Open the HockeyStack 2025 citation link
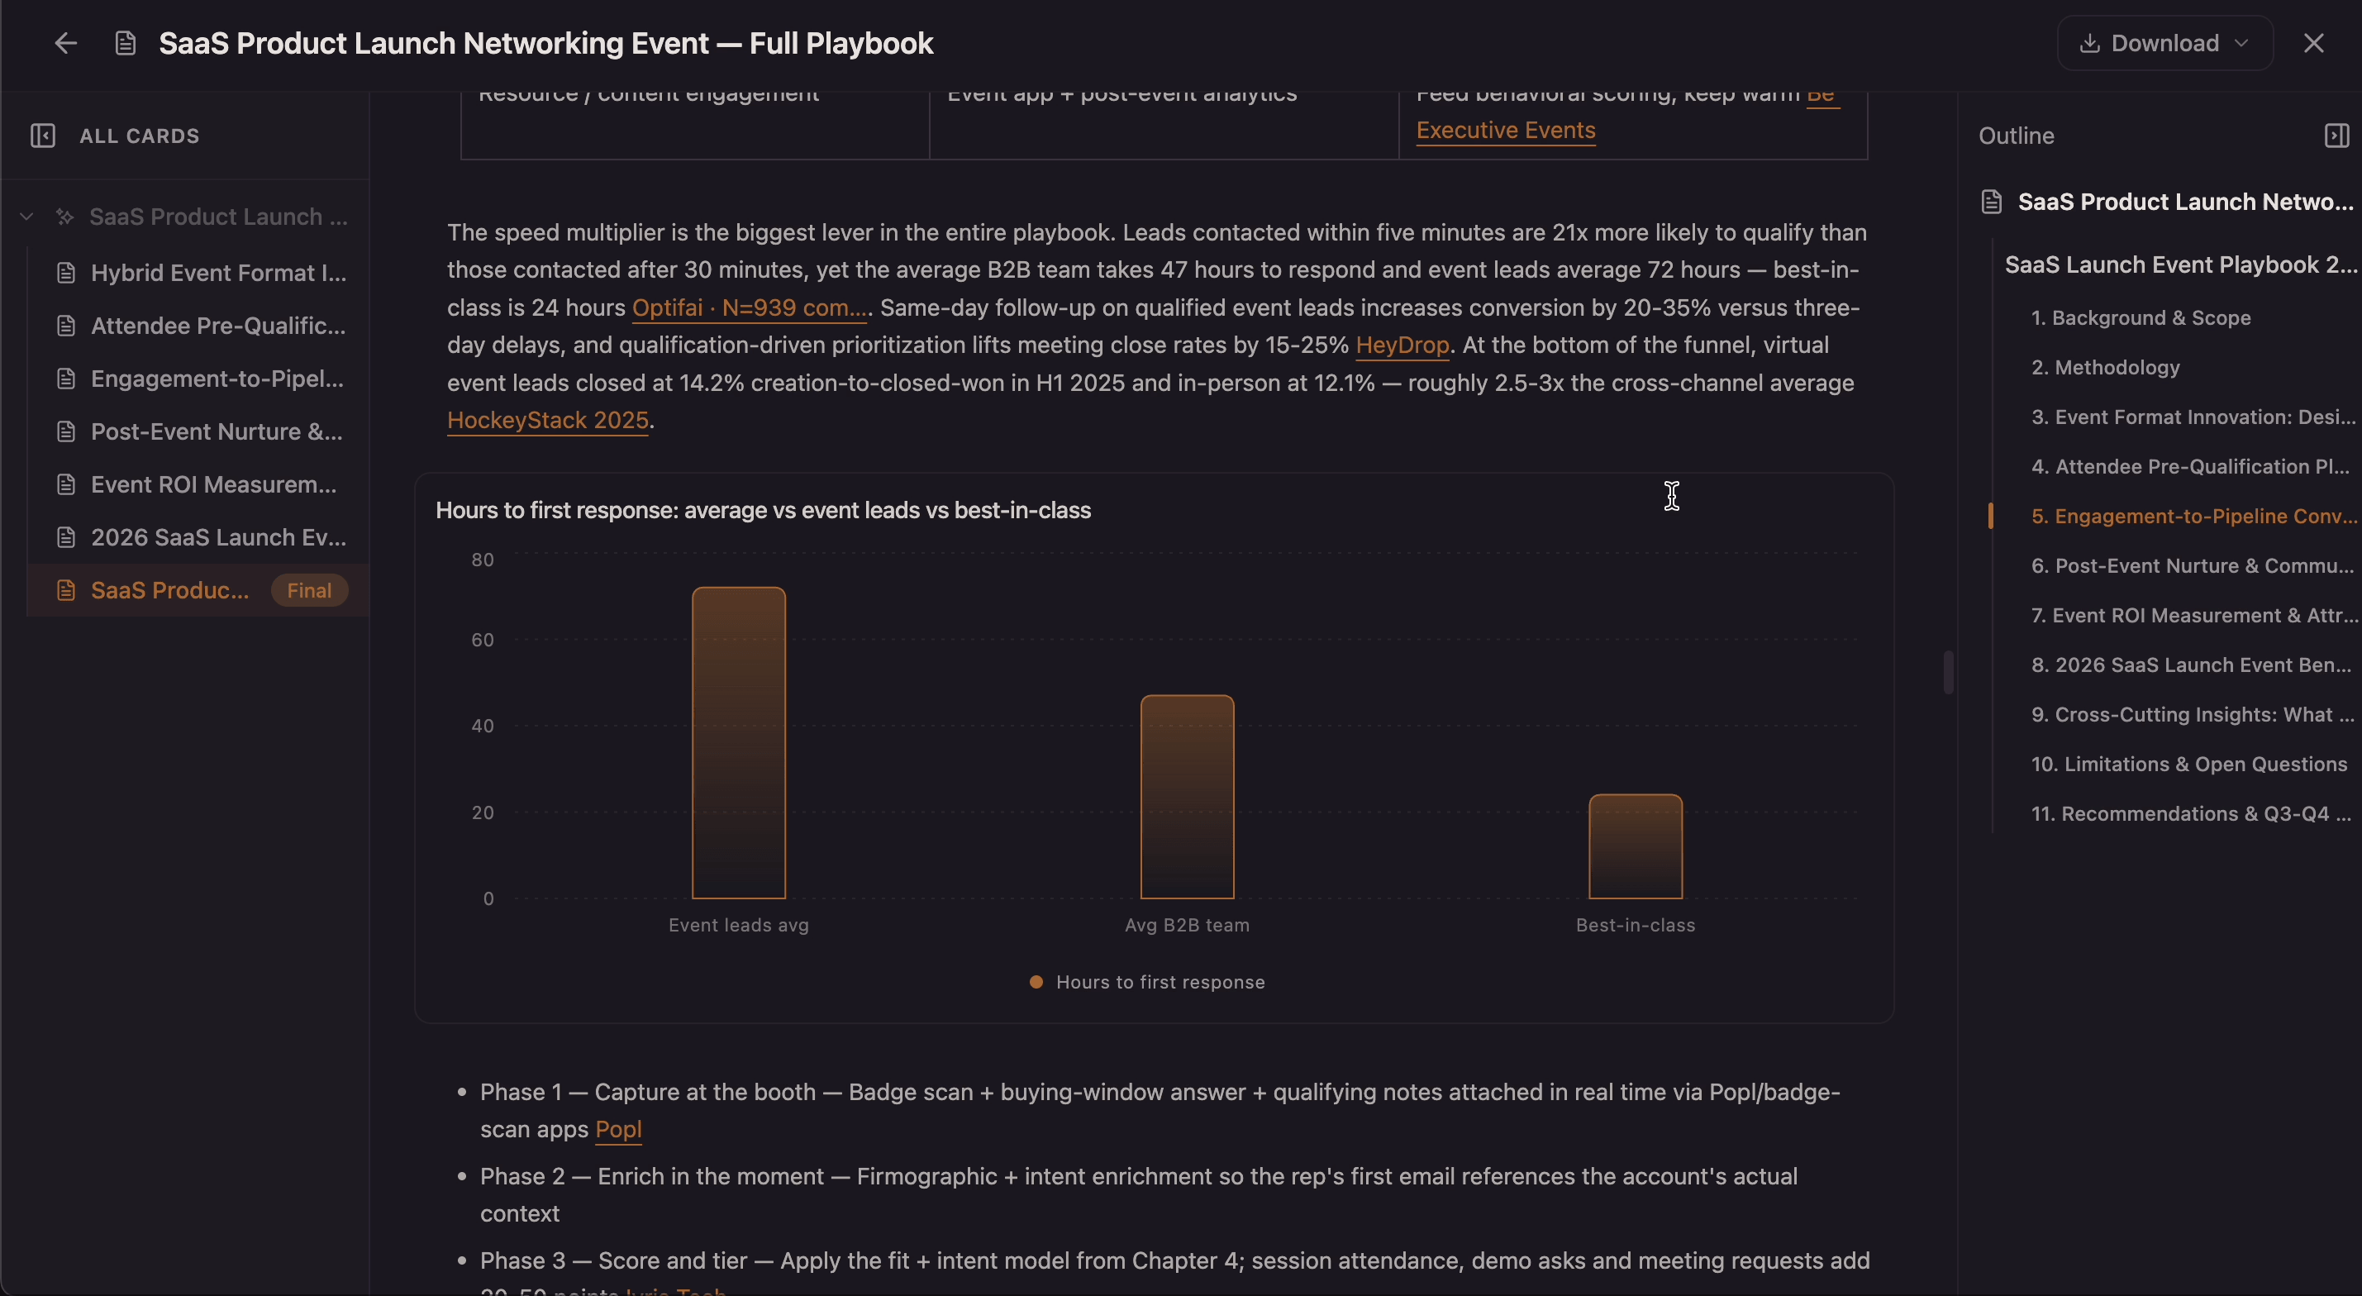 click(x=547, y=420)
